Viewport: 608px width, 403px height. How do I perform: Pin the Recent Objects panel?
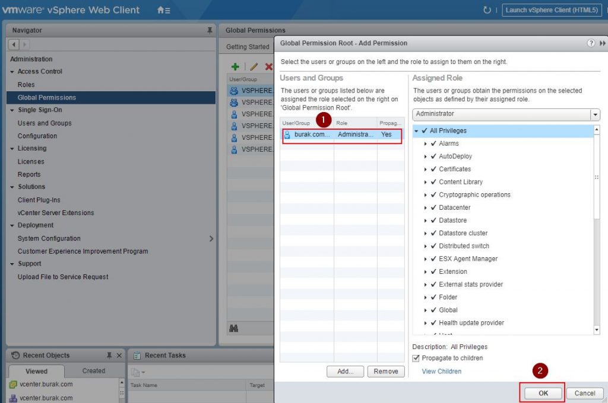pos(109,356)
